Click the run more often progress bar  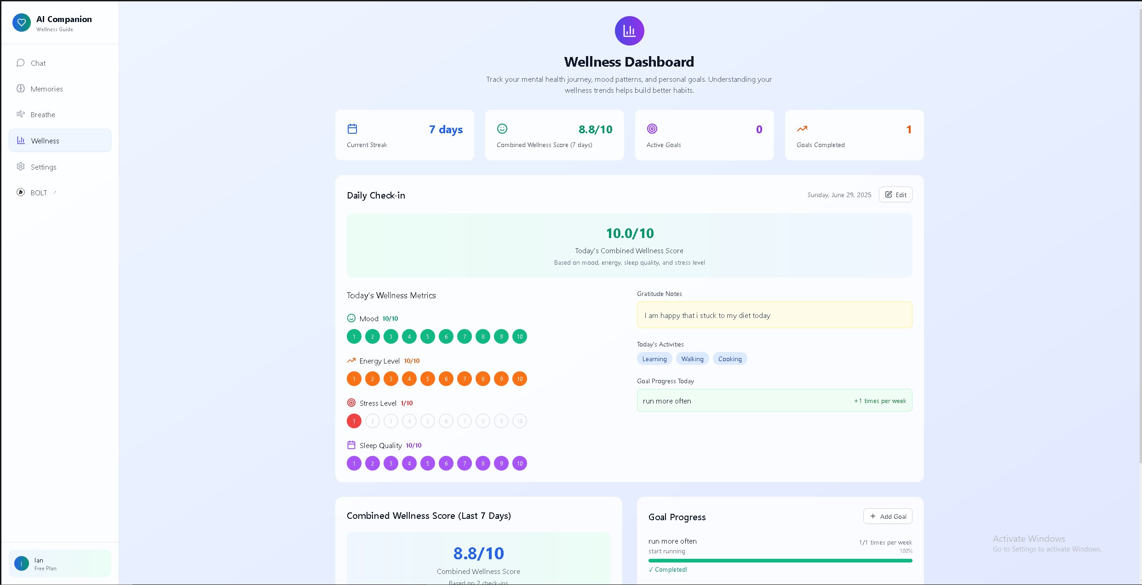click(x=780, y=561)
